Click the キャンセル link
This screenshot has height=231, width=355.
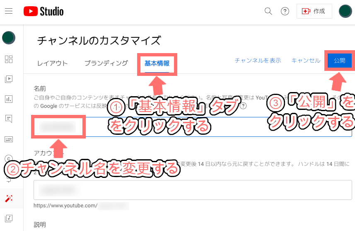coord(306,61)
